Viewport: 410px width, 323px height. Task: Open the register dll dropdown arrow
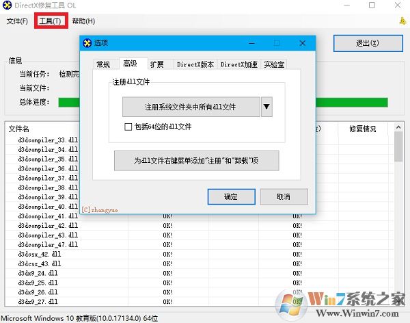(266, 107)
